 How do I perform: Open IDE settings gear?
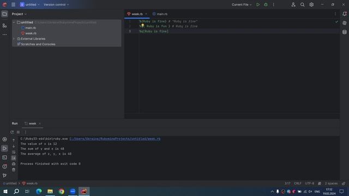[311, 4]
